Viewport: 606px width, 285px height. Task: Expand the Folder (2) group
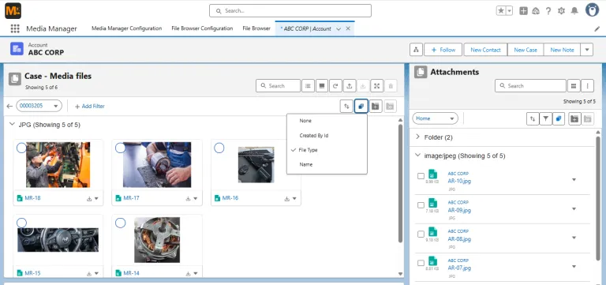point(417,137)
